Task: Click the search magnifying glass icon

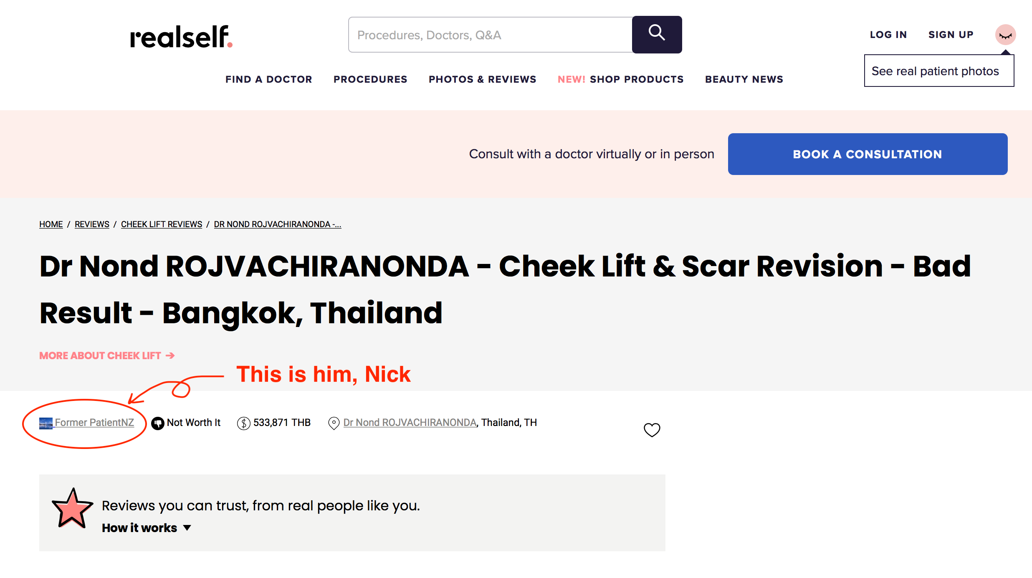Action: pyautogui.click(x=656, y=35)
